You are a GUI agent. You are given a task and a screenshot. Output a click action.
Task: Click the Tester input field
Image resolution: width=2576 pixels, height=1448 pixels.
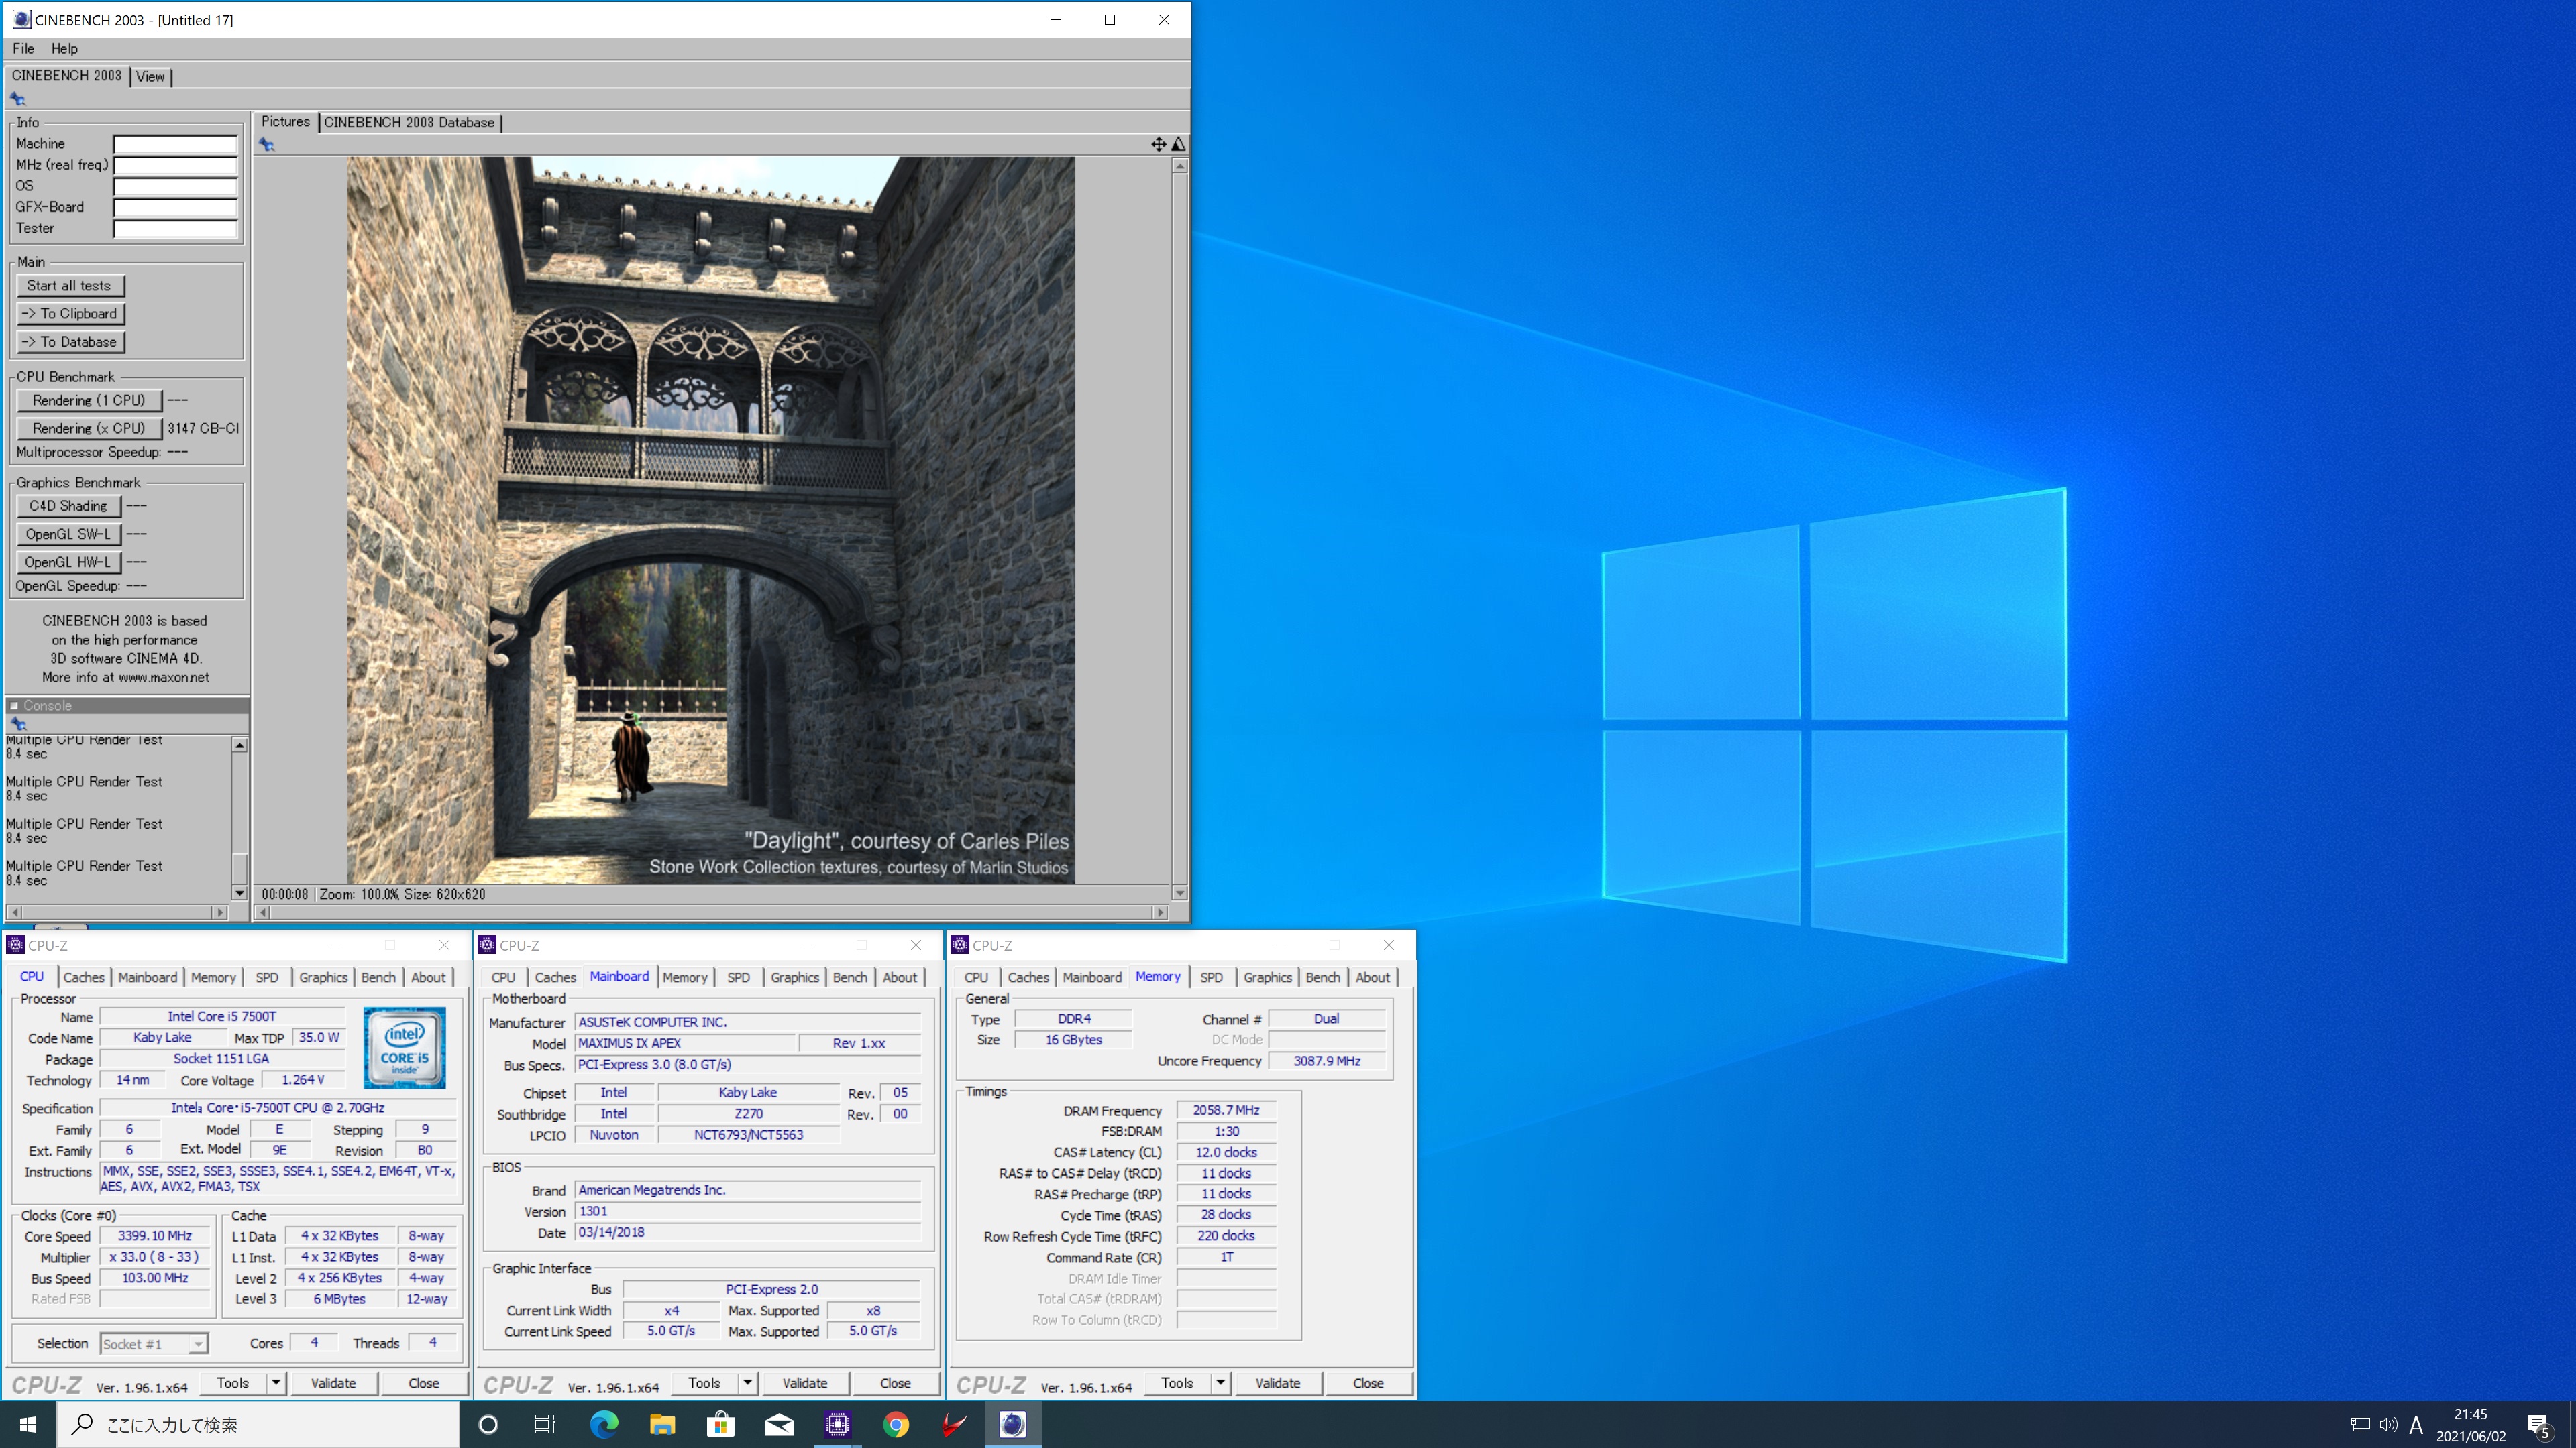175,229
